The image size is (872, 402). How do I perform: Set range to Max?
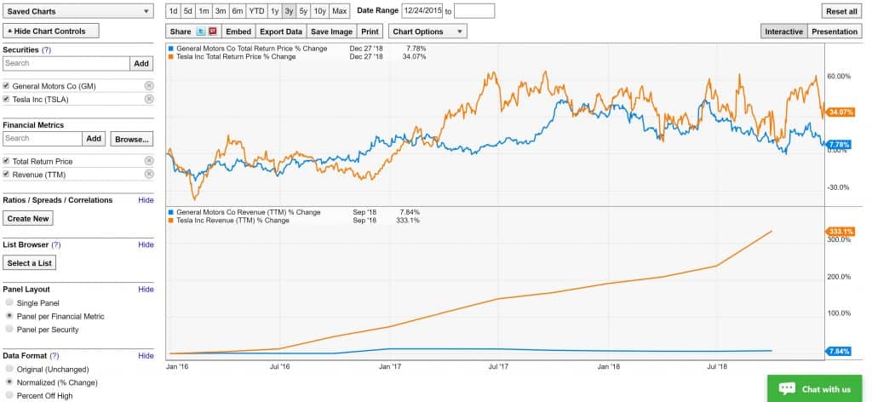[339, 11]
